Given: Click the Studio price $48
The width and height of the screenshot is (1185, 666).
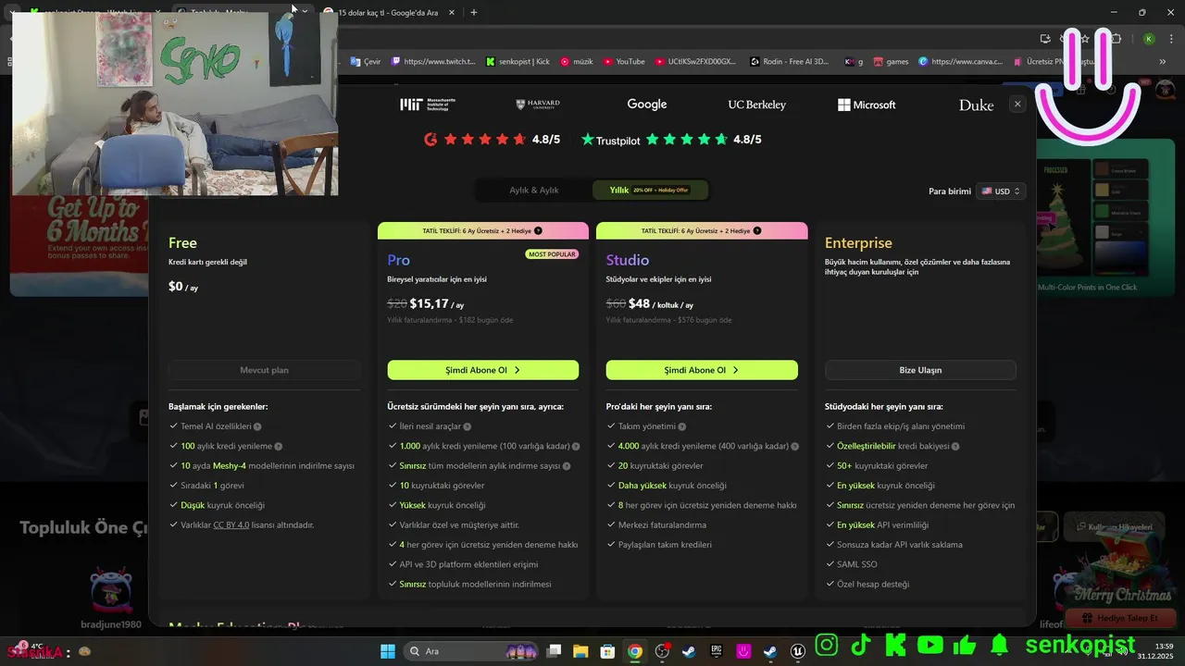Looking at the screenshot, I should [x=639, y=303].
